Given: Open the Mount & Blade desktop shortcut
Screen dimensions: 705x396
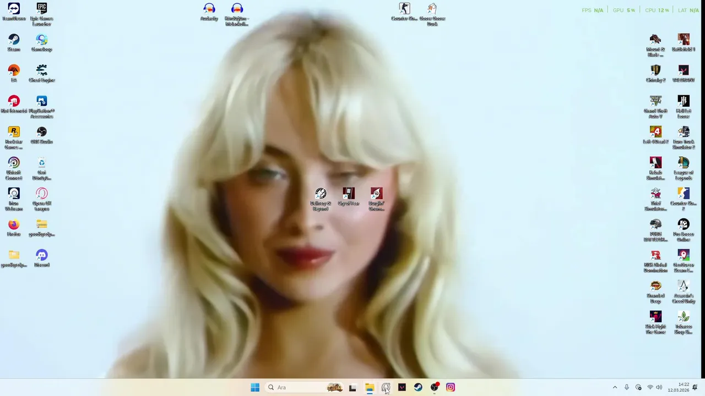Looking at the screenshot, I should 655,45.
